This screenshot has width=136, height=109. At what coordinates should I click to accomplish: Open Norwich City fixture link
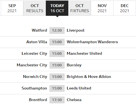tap(35, 77)
